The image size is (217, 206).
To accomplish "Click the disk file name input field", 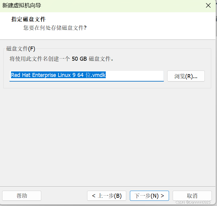I will (x=86, y=76).
